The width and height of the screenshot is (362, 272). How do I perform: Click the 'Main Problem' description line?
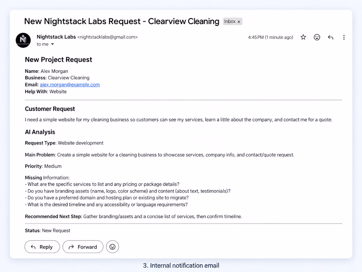pyautogui.click(x=160, y=155)
